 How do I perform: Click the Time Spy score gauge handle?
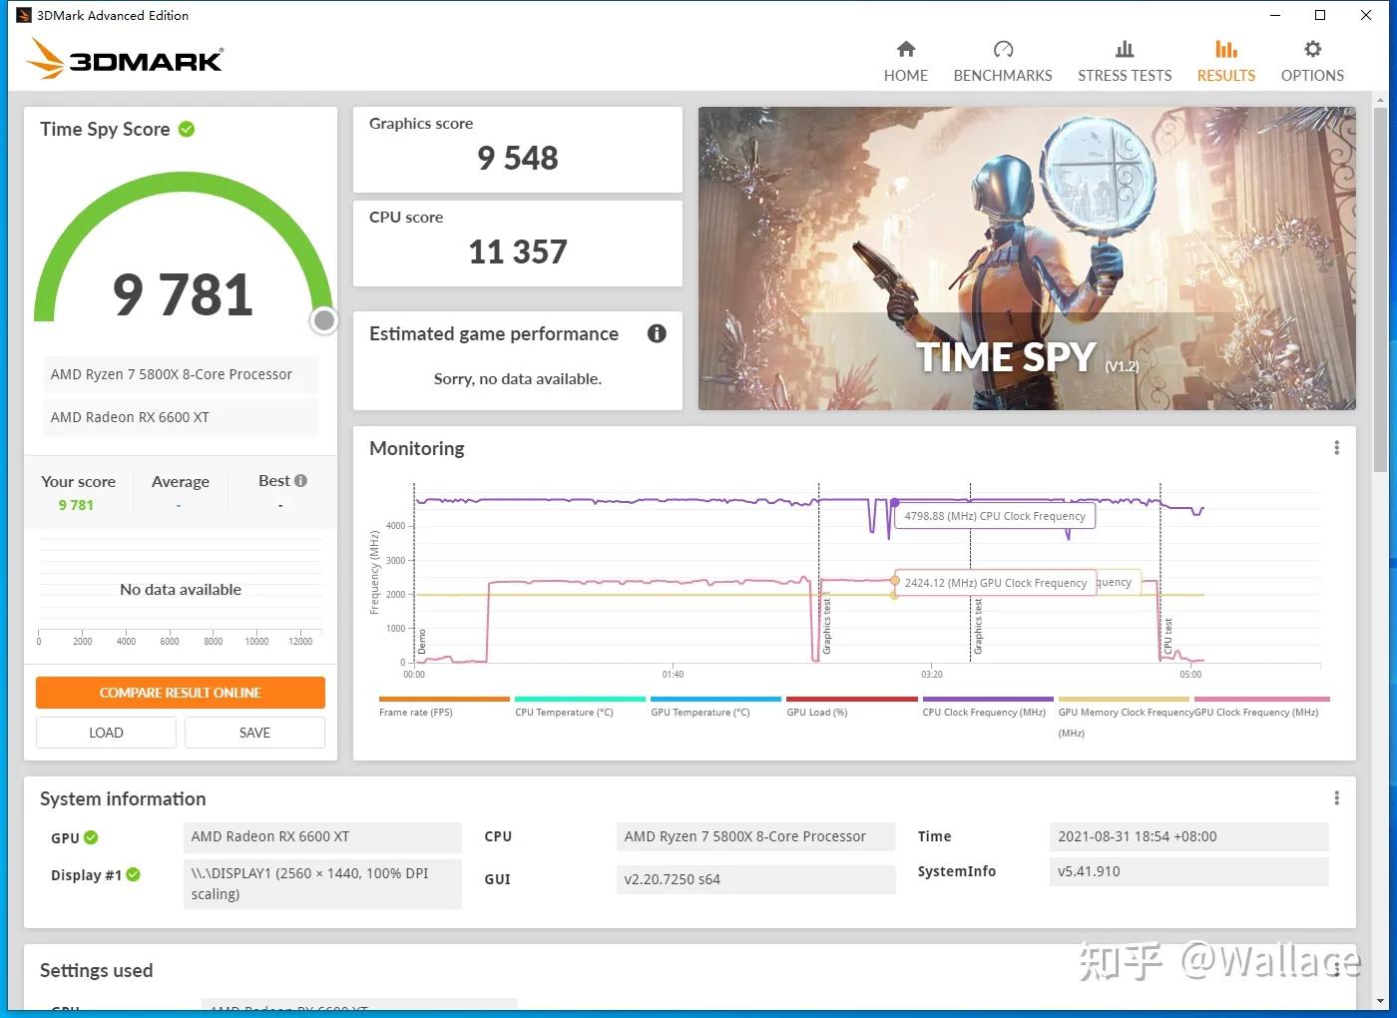(323, 320)
